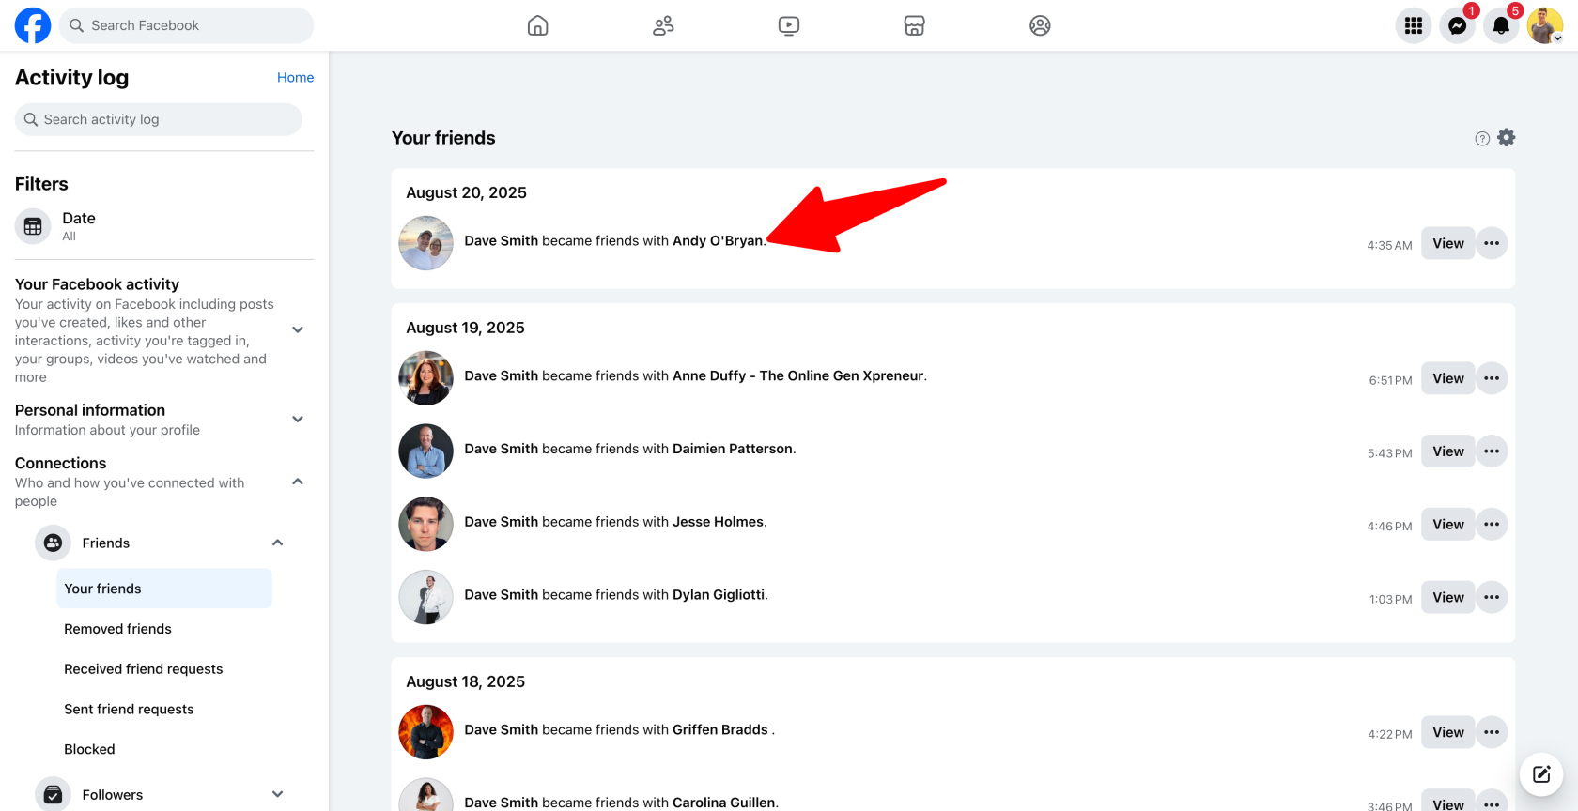Expand the Your Facebook activity section
The image size is (1578, 811).
[x=298, y=329]
